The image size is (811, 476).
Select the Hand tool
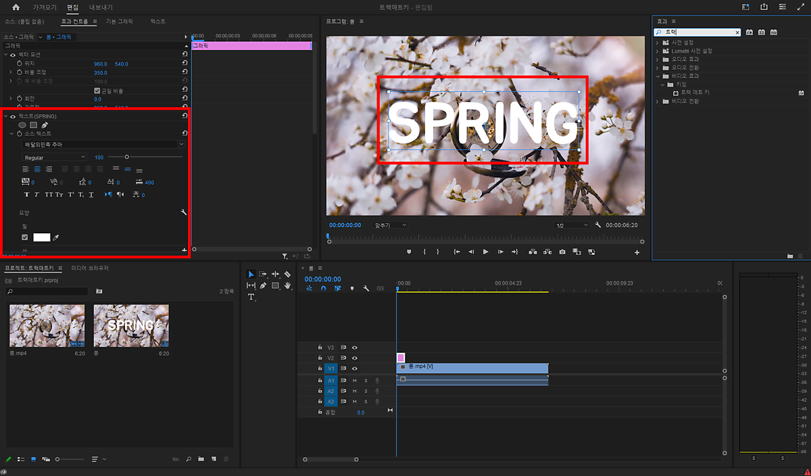pyautogui.click(x=287, y=285)
